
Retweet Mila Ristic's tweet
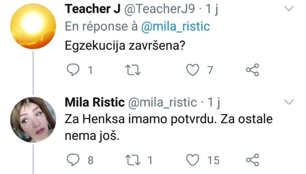(133, 160)
